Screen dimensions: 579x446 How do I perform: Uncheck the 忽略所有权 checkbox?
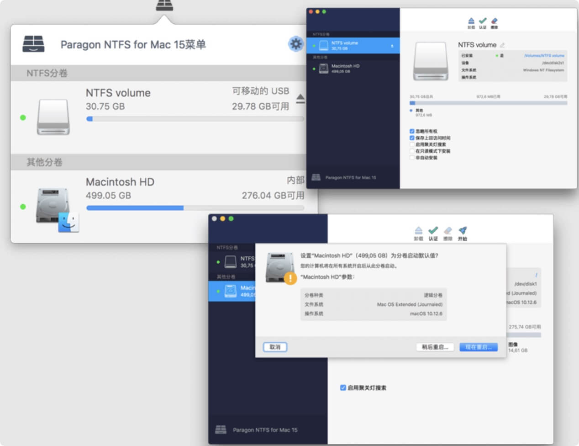[412, 131]
